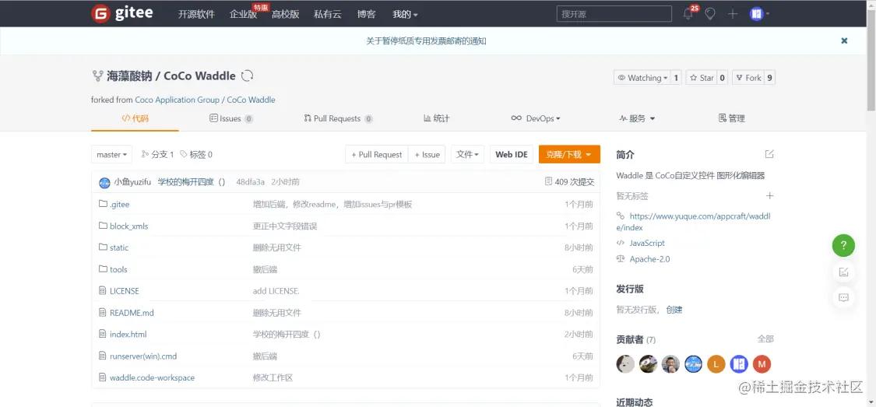Open 开源软件 in top navigation
876x407 pixels.
pos(196,15)
